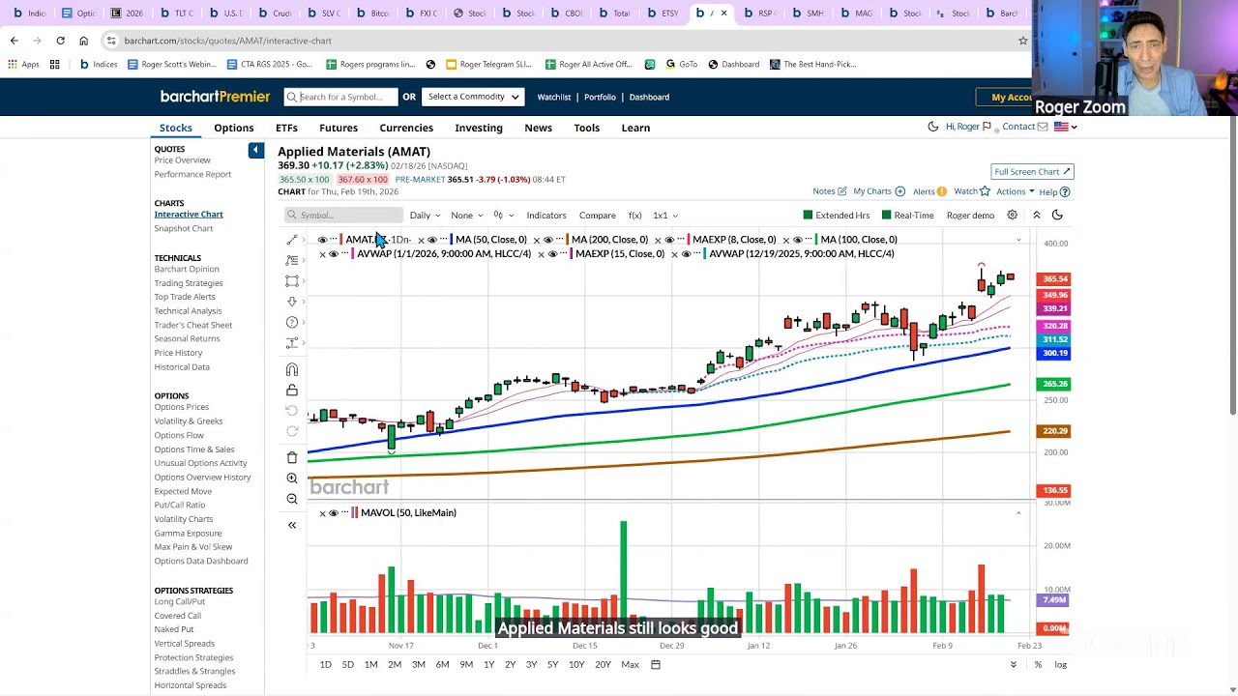The image size is (1238, 696).
Task: Click the Notes edit icon
Action: pos(842,191)
